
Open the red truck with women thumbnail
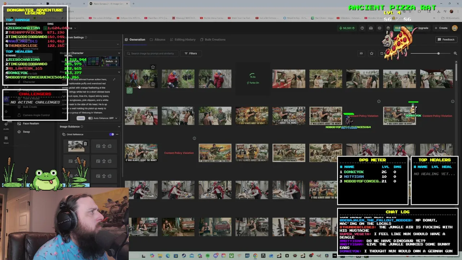tap(289, 79)
